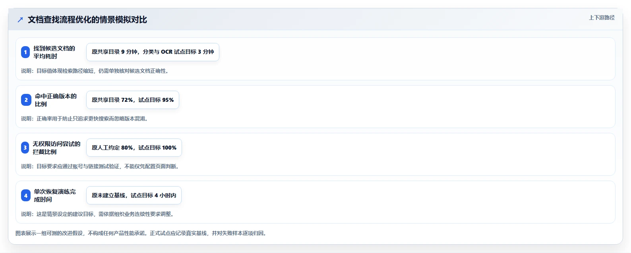The width and height of the screenshot is (631, 253).
Task: Click step badge number 2
Action: click(26, 100)
